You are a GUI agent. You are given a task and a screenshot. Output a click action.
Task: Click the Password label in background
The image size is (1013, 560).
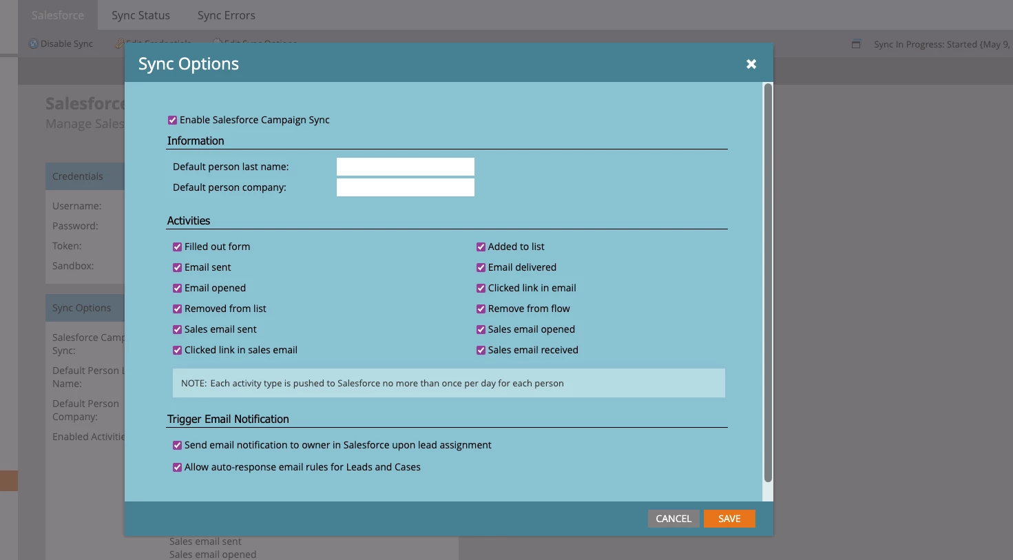[75, 226]
